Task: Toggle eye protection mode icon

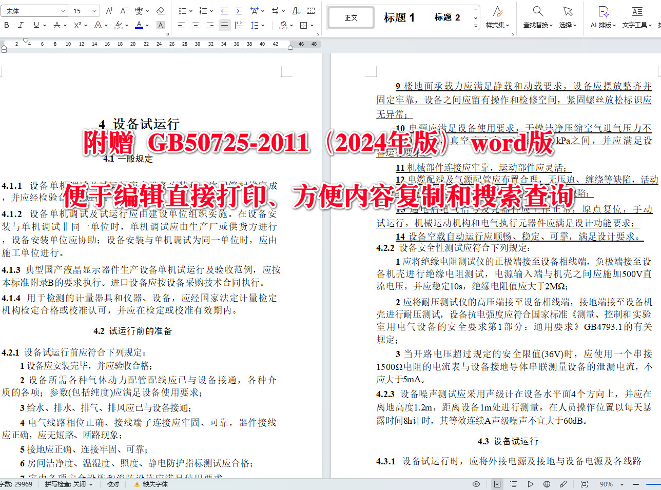Action: coord(476,484)
